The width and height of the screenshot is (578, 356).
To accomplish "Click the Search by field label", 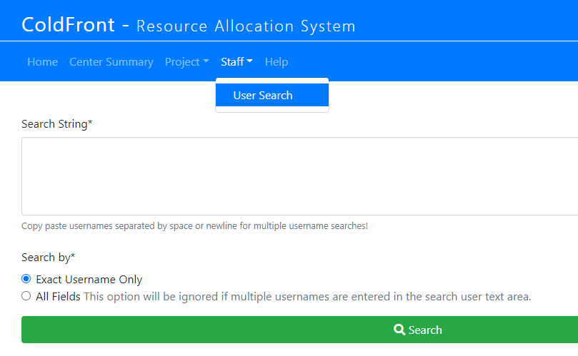I will 49,258.
